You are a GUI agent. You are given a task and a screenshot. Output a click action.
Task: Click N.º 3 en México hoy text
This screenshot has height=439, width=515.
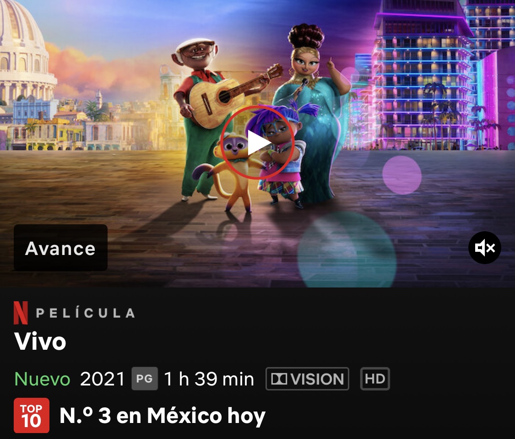[162, 416]
